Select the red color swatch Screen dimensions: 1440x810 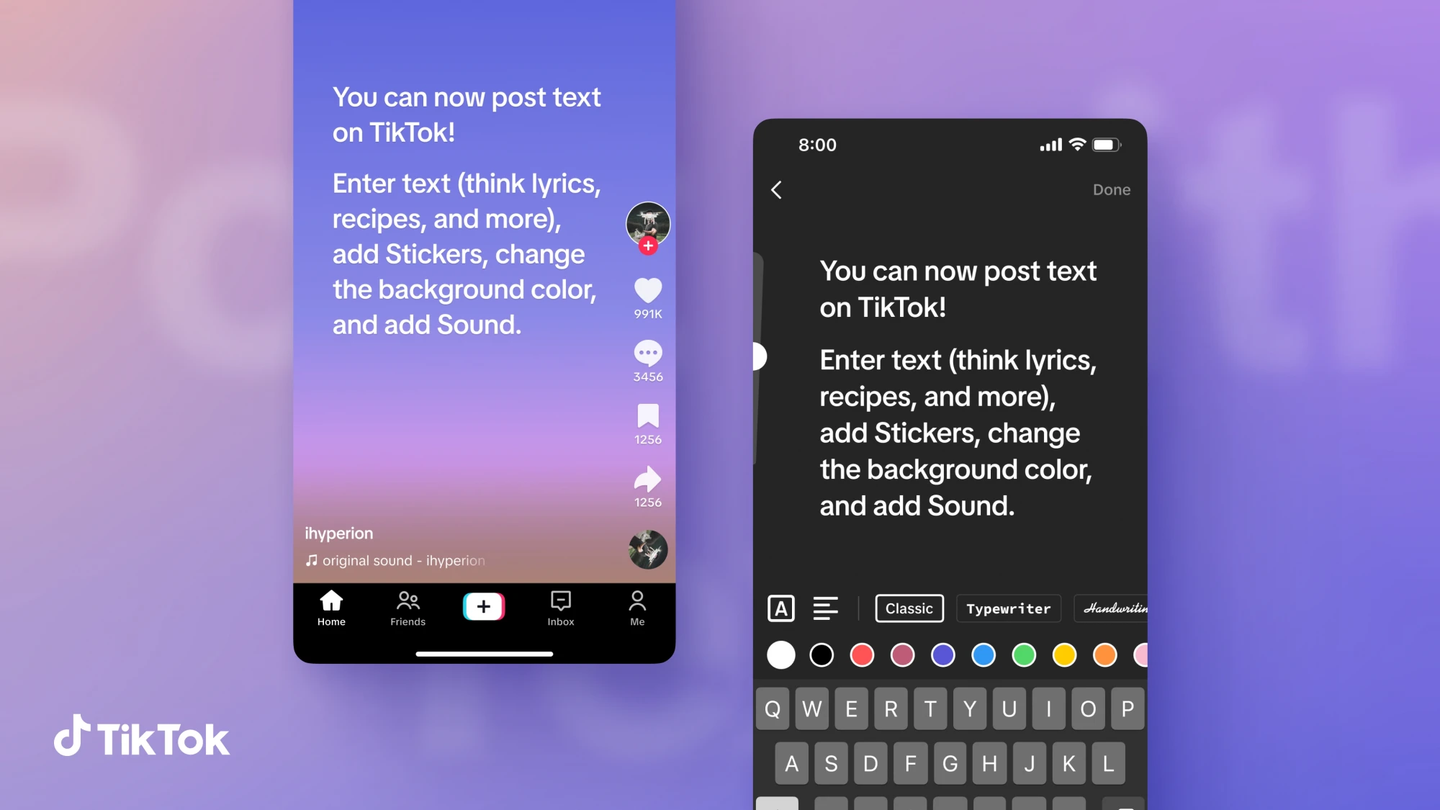[861, 654]
